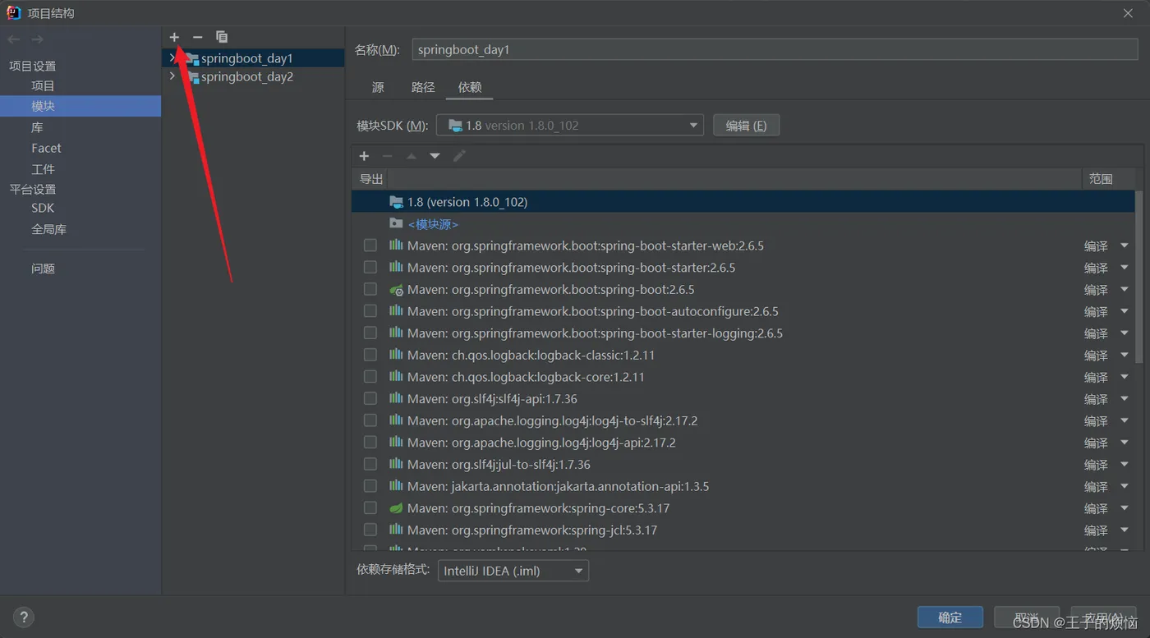Toggle export checkbox for spring-boot-autoconfigure
This screenshot has width=1150, height=638.
click(x=370, y=311)
